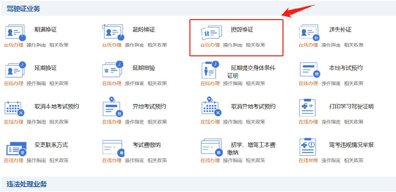Click the 打印学习驾驶证明 clipboard icon
This screenshot has width=396, height=192.
pyautogui.click(x=307, y=107)
